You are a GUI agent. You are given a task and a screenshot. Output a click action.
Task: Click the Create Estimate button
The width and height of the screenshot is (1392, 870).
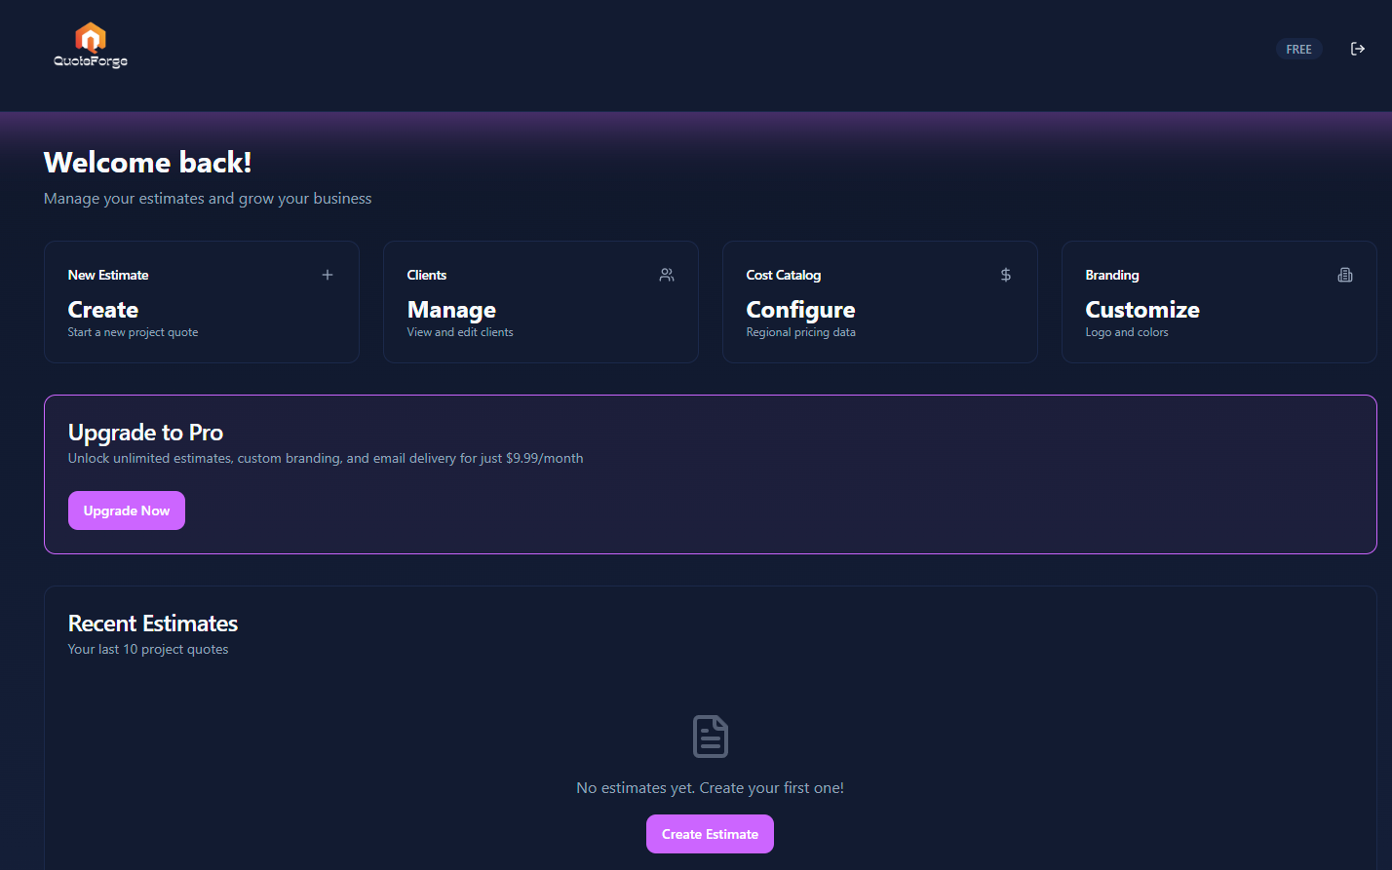pyautogui.click(x=710, y=834)
